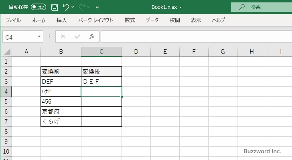Click the fill handle of cell C4
The width and height of the screenshot is (292, 160).
click(x=122, y=96)
